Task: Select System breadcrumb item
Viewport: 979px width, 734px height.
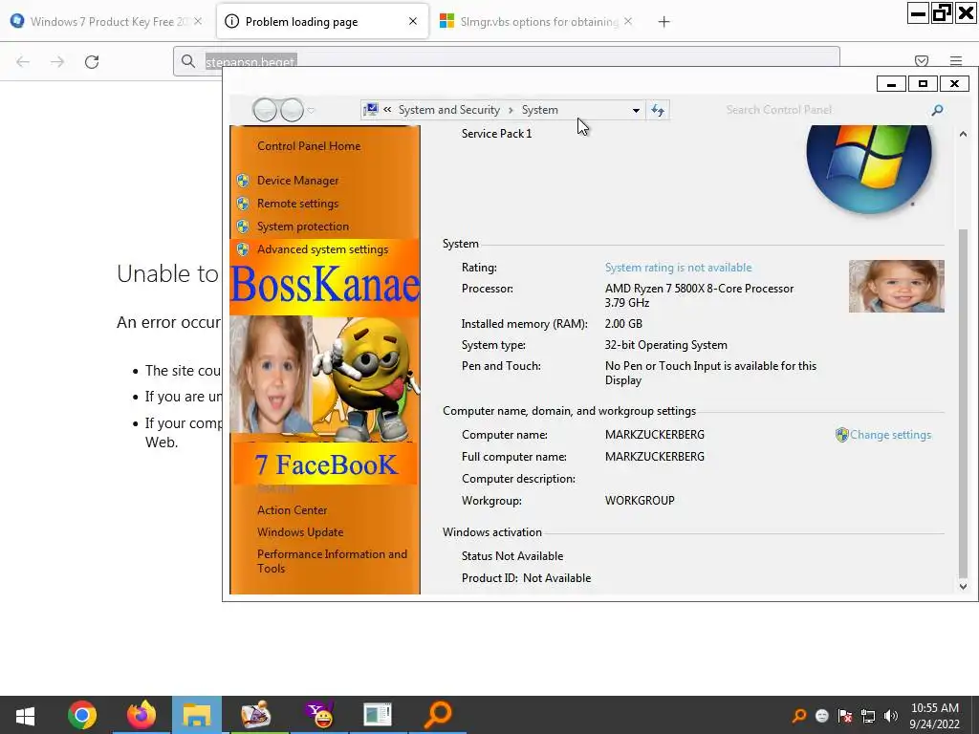Action: pyautogui.click(x=540, y=110)
